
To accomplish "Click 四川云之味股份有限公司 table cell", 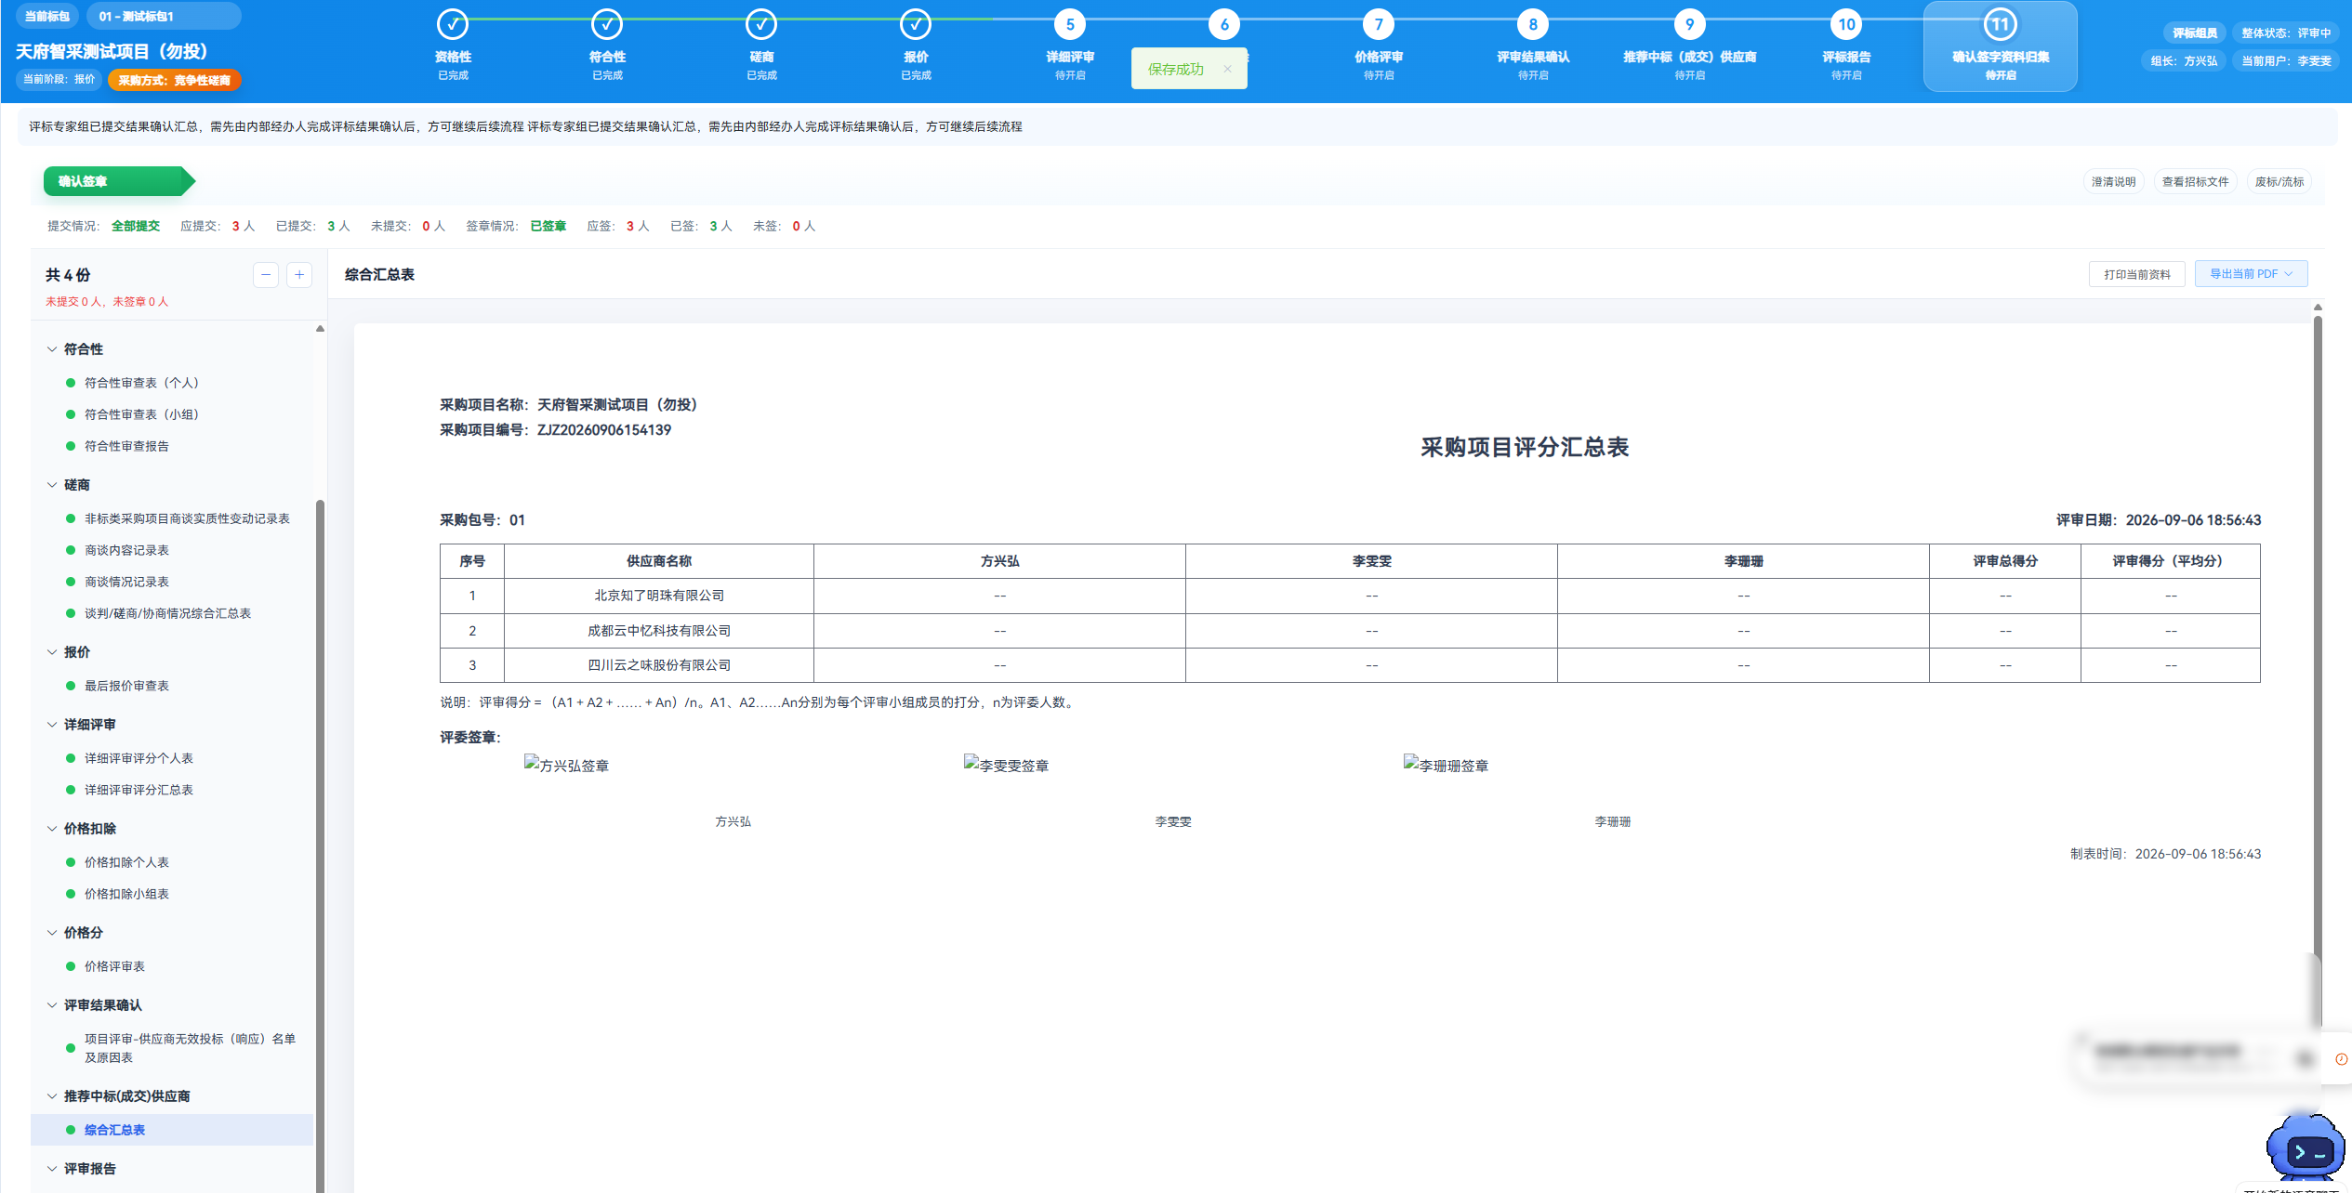I will 659,665.
